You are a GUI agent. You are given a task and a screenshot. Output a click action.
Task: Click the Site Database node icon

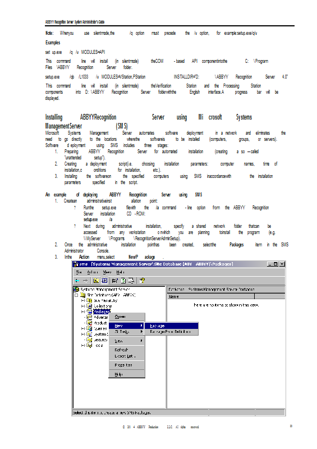(83, 295)
